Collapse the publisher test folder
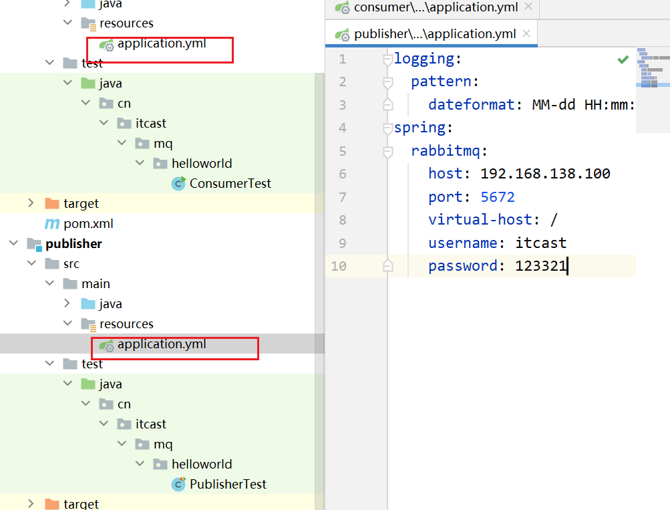This screenshot has height=510, width=670. 49,364
